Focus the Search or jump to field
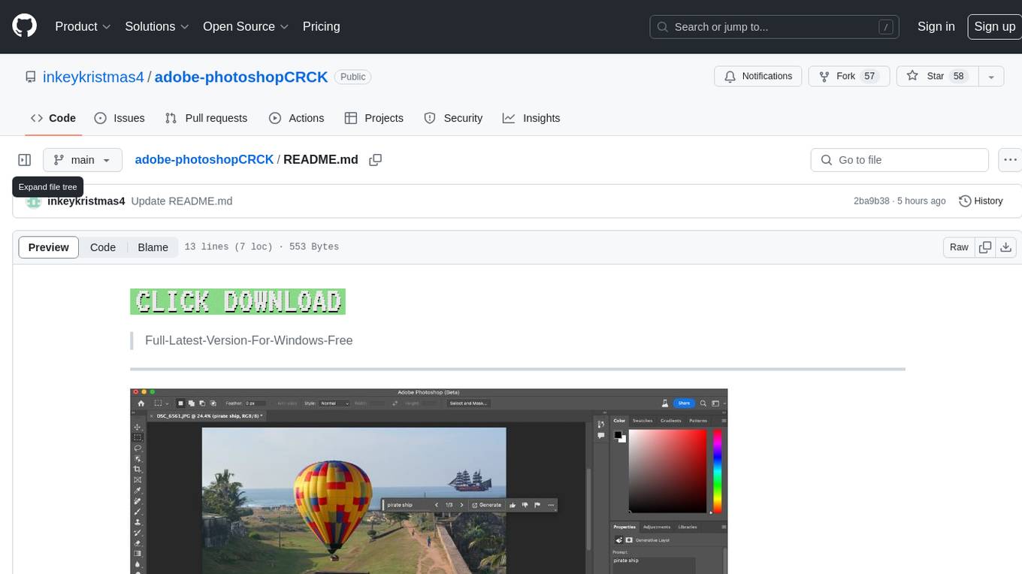Viewport: 1022px width, 574px height. tap(774, 26)
